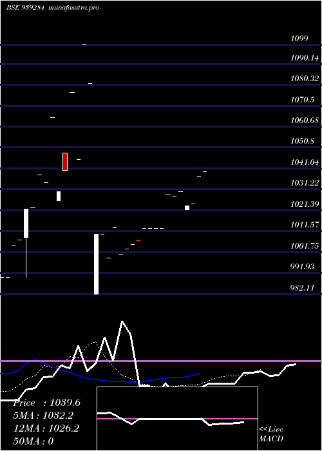Select the 1011.57 price level label
The width and height of the screenshot is (322, 451).
tap(305, 225)
